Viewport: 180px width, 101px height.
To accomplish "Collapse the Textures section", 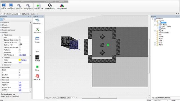I will (x=1, y=80).
